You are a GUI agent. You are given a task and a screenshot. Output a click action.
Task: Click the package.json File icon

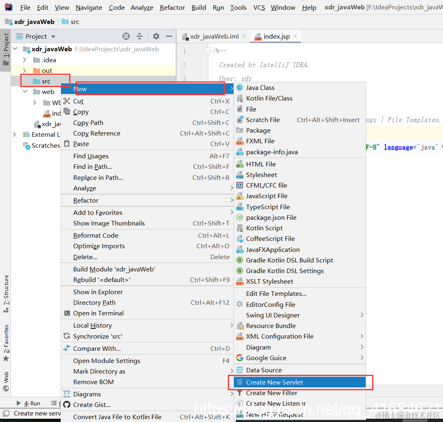tap(240, 218)
